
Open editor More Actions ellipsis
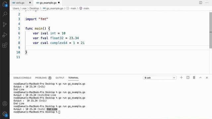click(207, 3)
